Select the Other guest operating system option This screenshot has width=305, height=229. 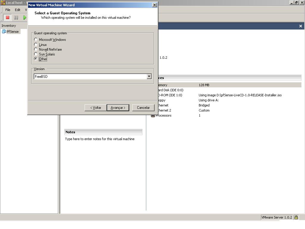pyautogui.click(x=36, y=59)
